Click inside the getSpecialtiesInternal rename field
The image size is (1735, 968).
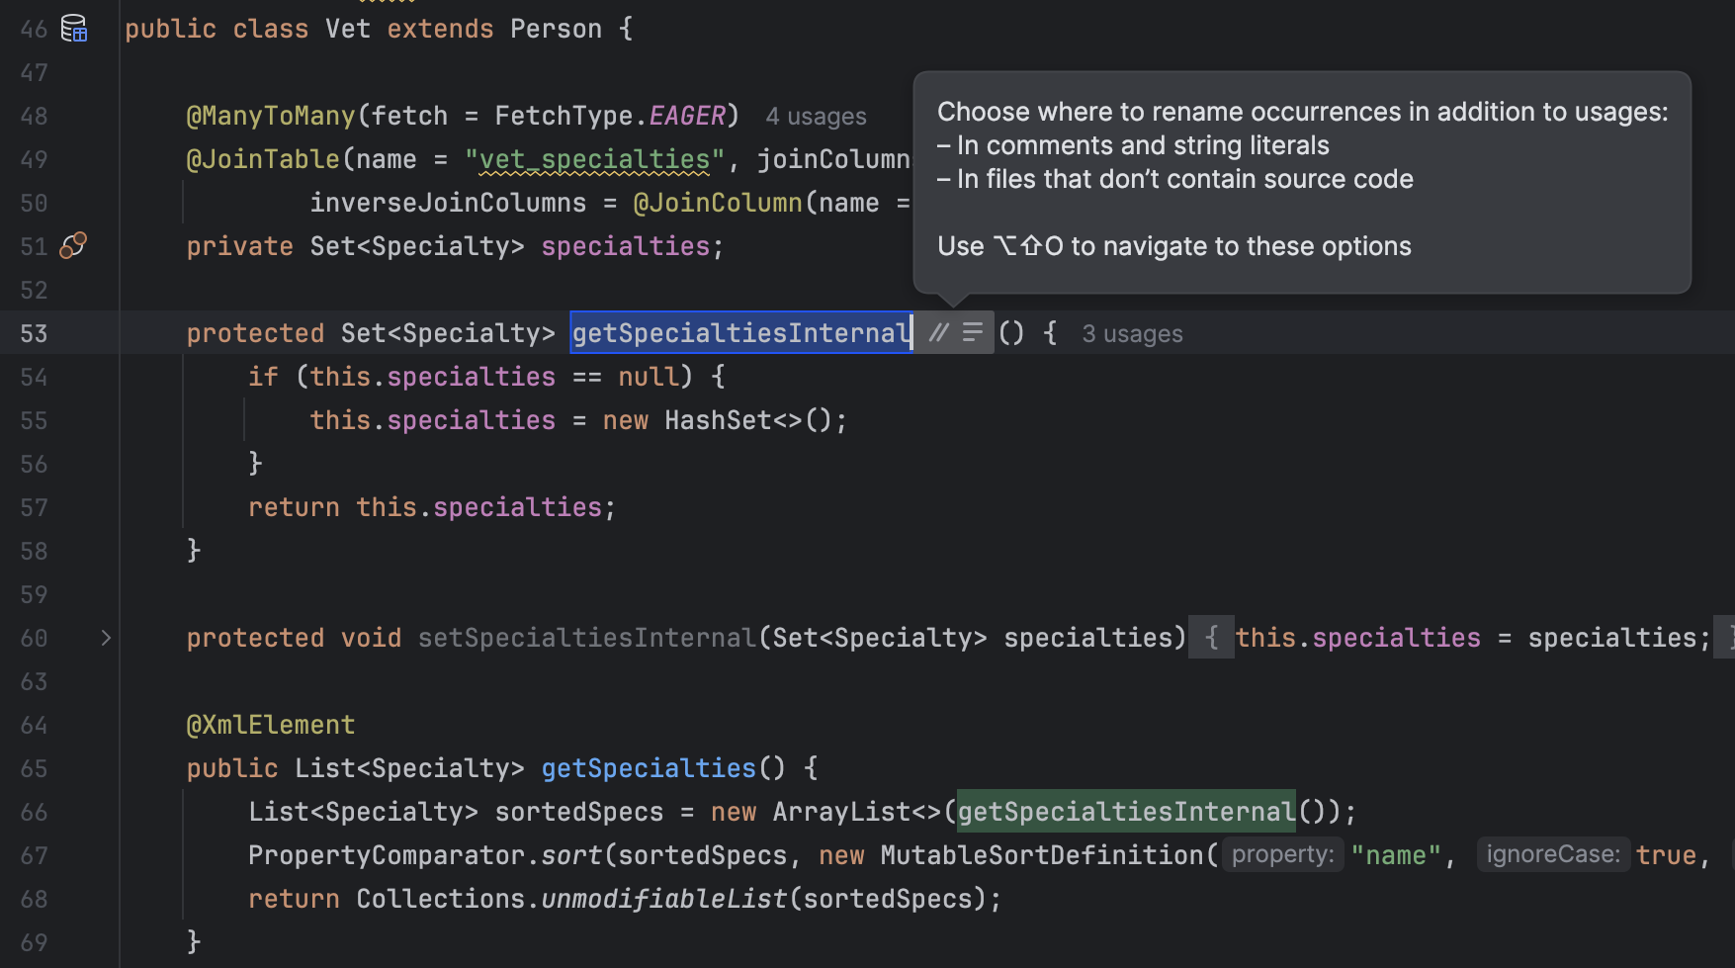[740, 333]
